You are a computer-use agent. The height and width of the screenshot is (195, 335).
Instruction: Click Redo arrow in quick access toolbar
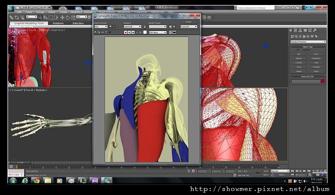click(x=38, y=7)
